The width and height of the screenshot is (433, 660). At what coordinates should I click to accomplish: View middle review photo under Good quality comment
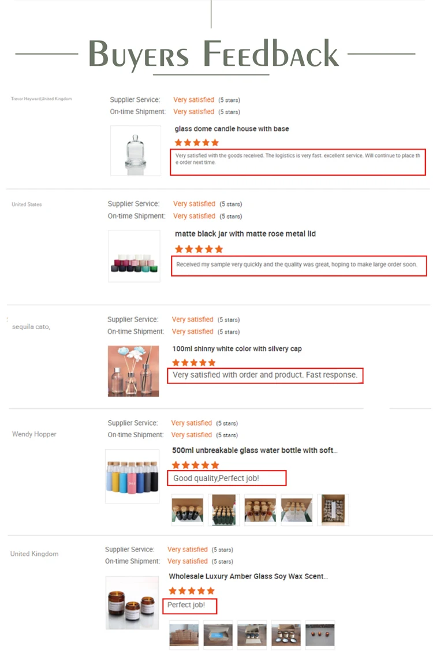[260, 510]
